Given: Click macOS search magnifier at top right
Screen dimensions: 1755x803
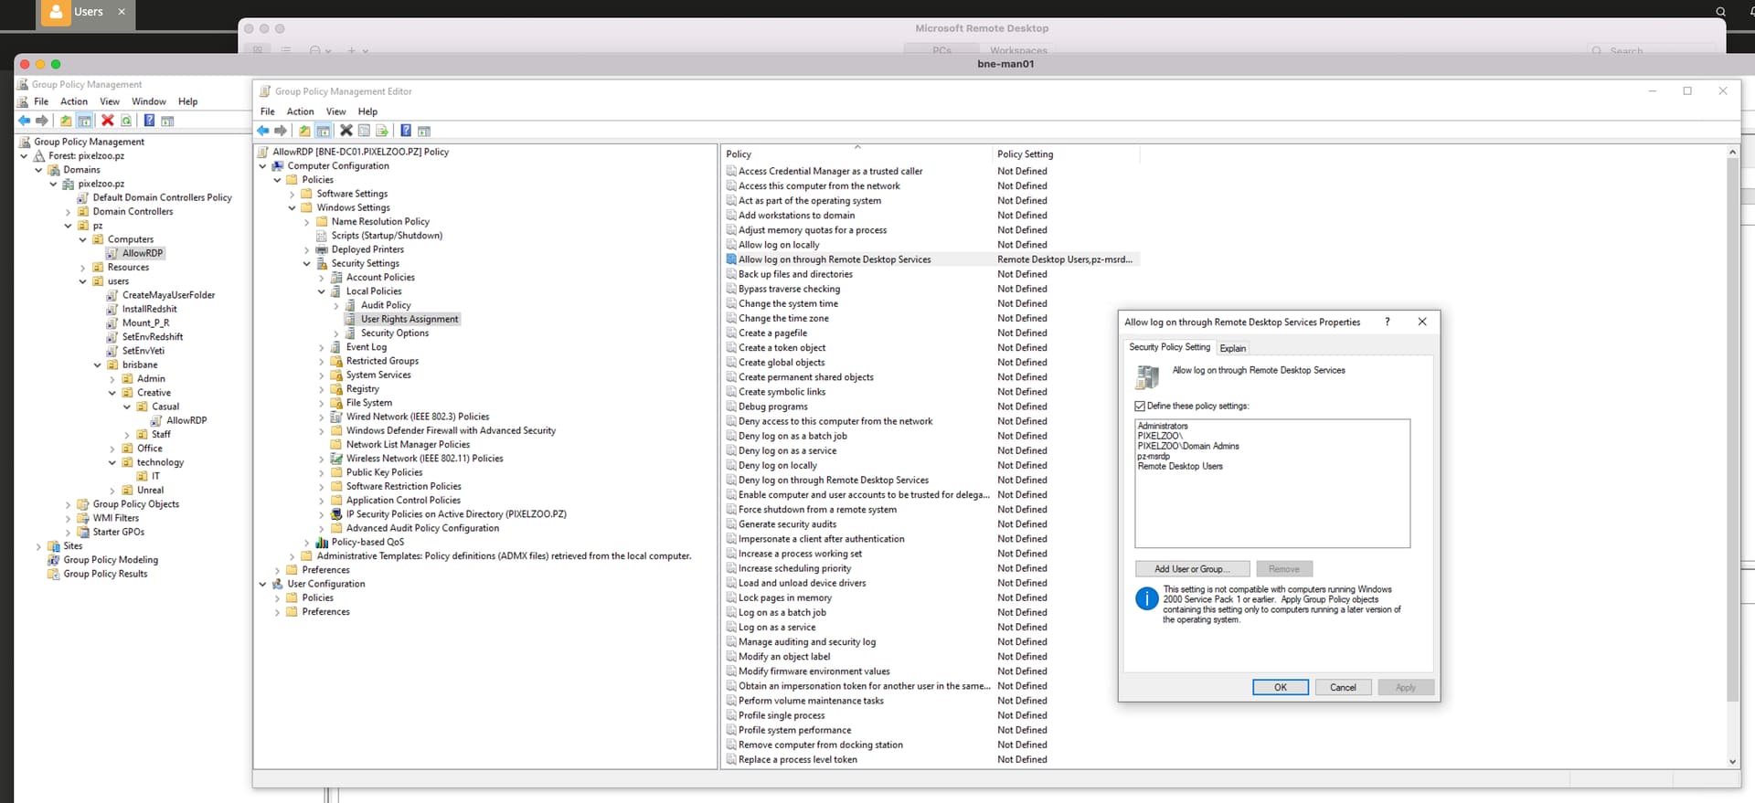Looking at the screenshot, I should pyautogui.click(x=1720, y=12).
